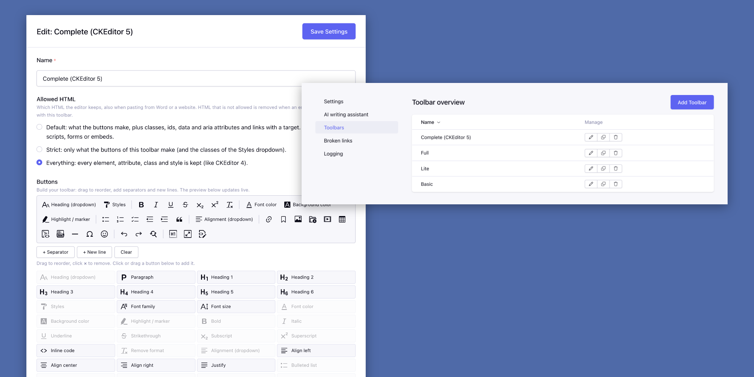Open the Heading (dropdown) toolbar item
The width and height of the screenshot is (754, 377).
pyautogui.click(x=69, y=205)
